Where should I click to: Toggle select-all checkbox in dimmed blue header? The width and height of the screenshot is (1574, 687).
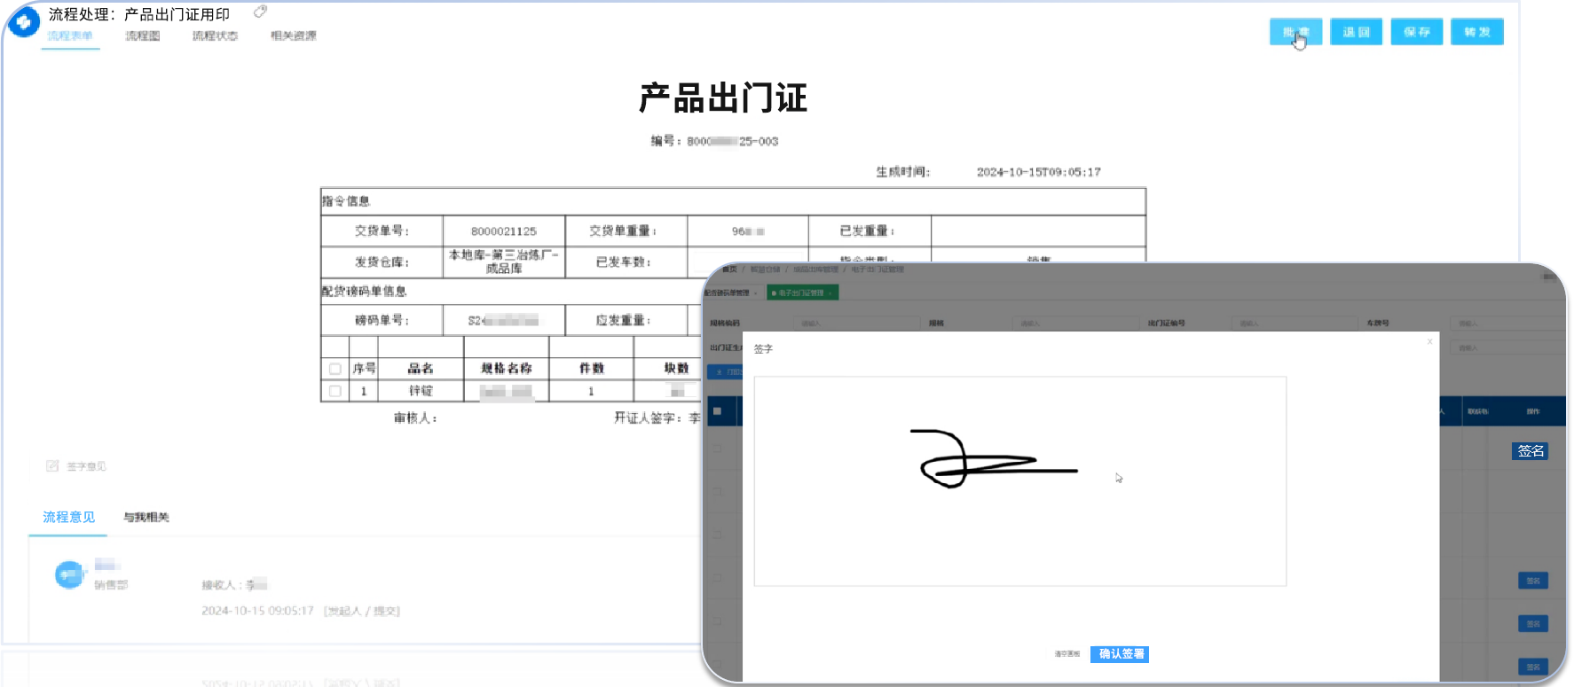click(717, 411)
